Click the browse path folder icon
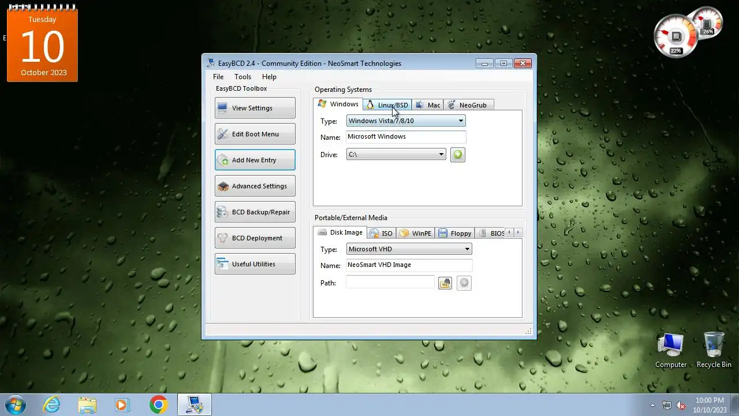The height and width of the screenshot is (416, 739). [445, 283]
